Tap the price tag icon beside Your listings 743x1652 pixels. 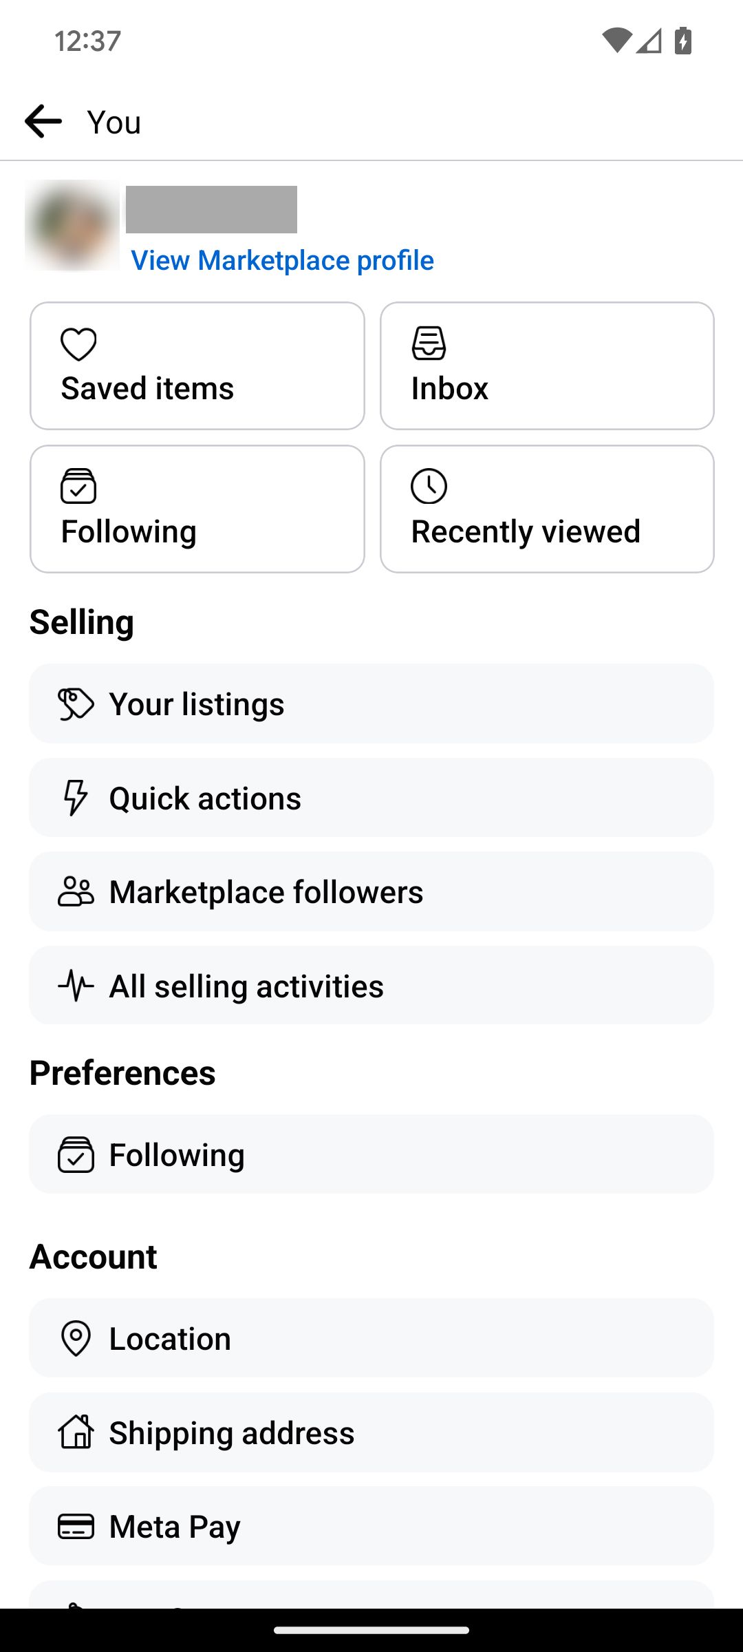pos(76,704)
